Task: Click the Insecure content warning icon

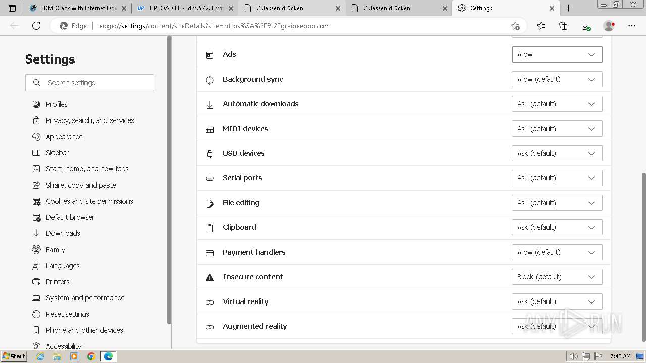Action: pyautogui.click(x=210, y=277)
